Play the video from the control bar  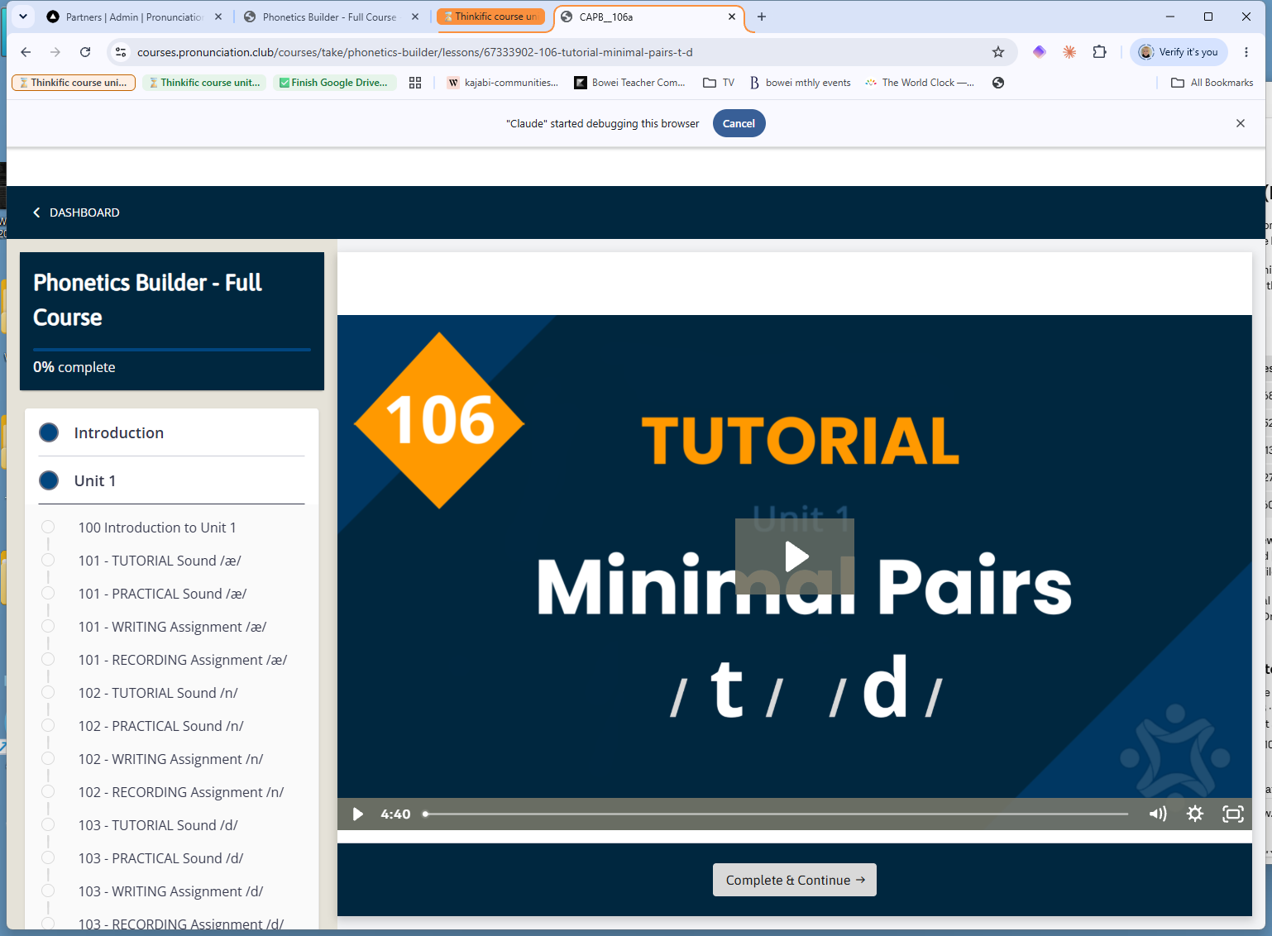[x=357, y=814]
